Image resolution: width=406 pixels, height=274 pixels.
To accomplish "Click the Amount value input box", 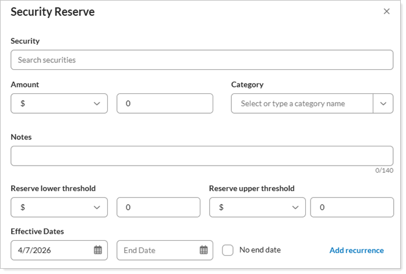I will [x=165, y=103].
